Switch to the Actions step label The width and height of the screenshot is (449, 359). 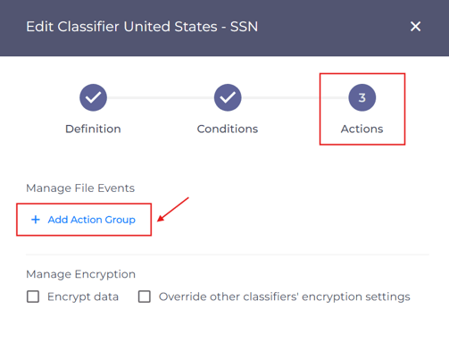pos(362,129)
